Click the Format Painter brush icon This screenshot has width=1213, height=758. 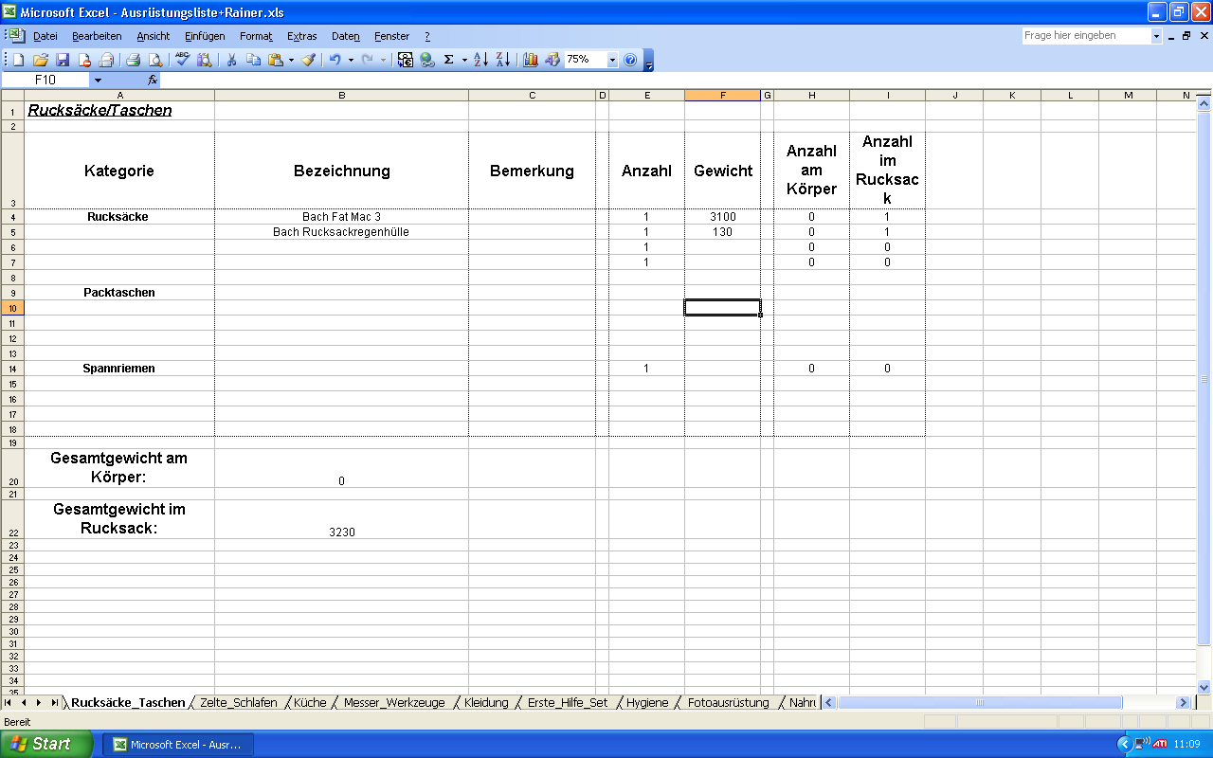coord(309,60)
